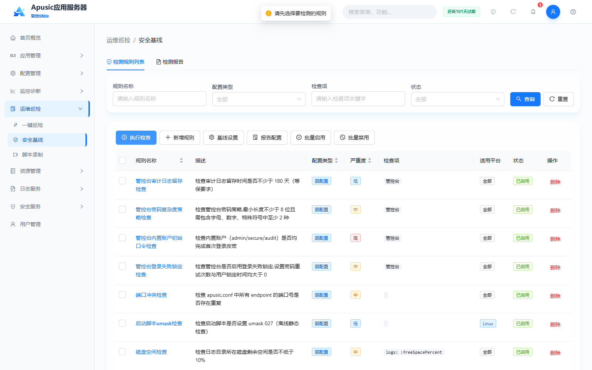The height and width of the screenshot is (370, 592).
Task: Click the shield security icon in header
Action: tap(493, 12)
